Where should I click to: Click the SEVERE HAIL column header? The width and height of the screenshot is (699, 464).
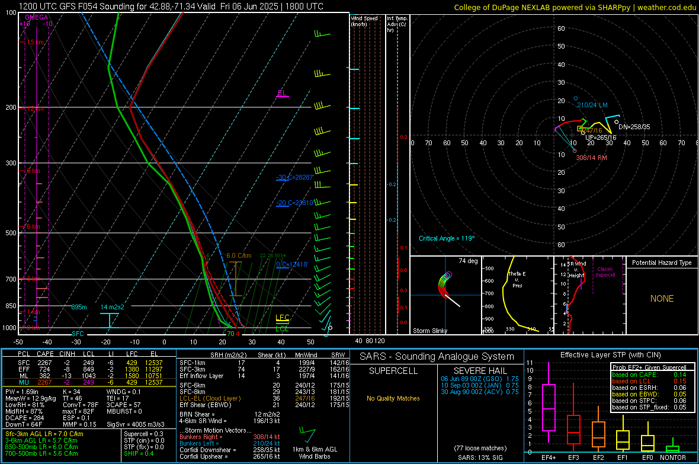point(480,371)
